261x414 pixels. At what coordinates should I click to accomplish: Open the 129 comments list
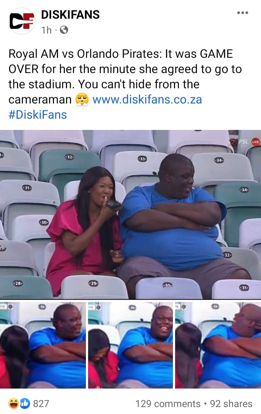coord(168,404)
